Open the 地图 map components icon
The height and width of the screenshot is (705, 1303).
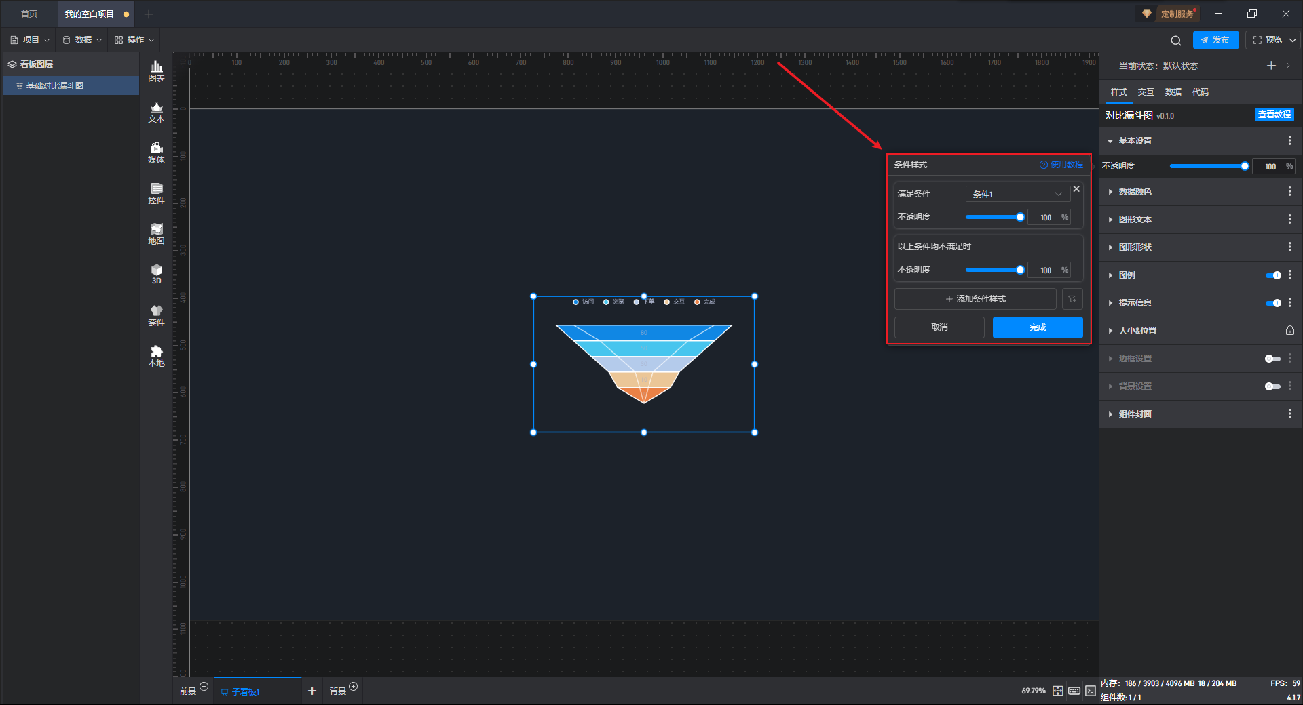(156, 234)
